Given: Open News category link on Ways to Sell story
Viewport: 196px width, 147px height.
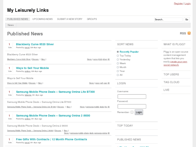Looking at the screenshot, I should (91, 83).
